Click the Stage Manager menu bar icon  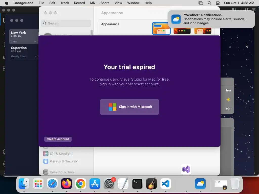[x=201, y=3]
